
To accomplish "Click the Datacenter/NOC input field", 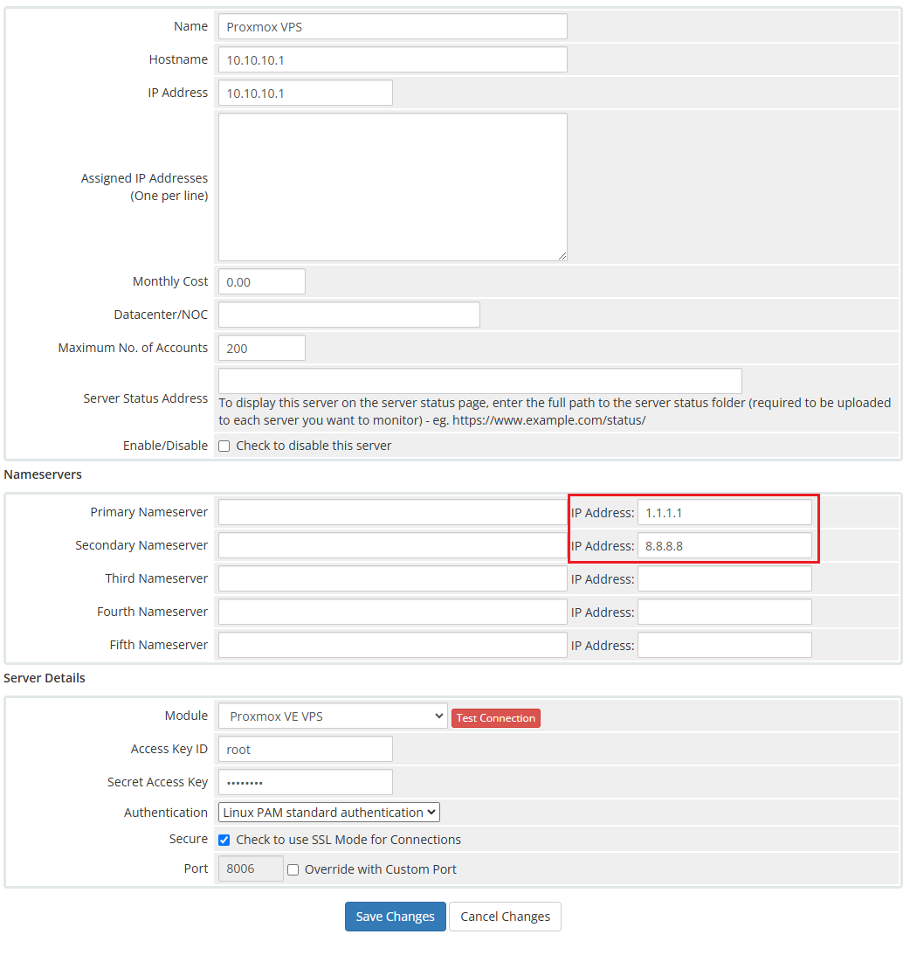I will pos(349,315).
